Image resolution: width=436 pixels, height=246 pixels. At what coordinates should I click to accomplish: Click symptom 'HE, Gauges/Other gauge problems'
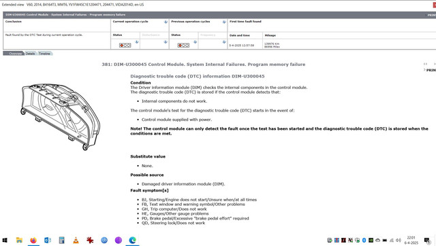tap(175, 214)
